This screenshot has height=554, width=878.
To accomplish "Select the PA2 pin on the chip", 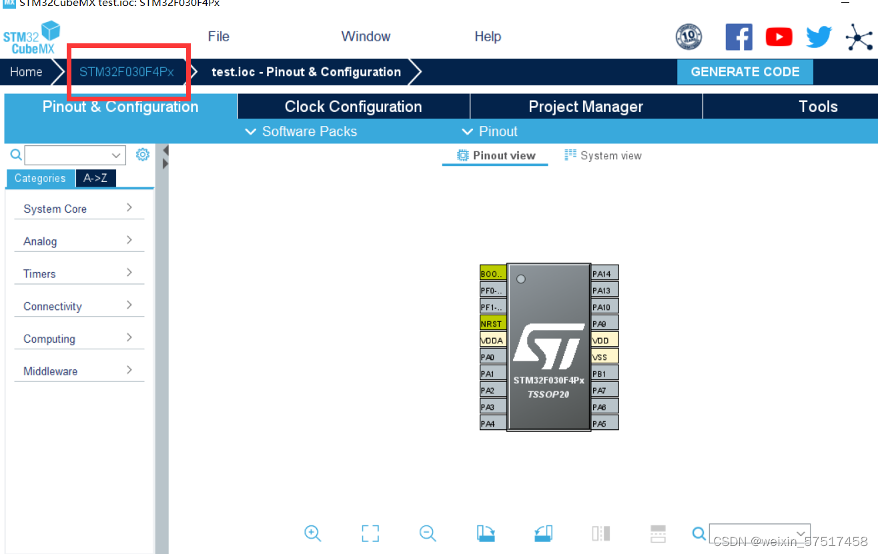I will [x=493, y=389].
